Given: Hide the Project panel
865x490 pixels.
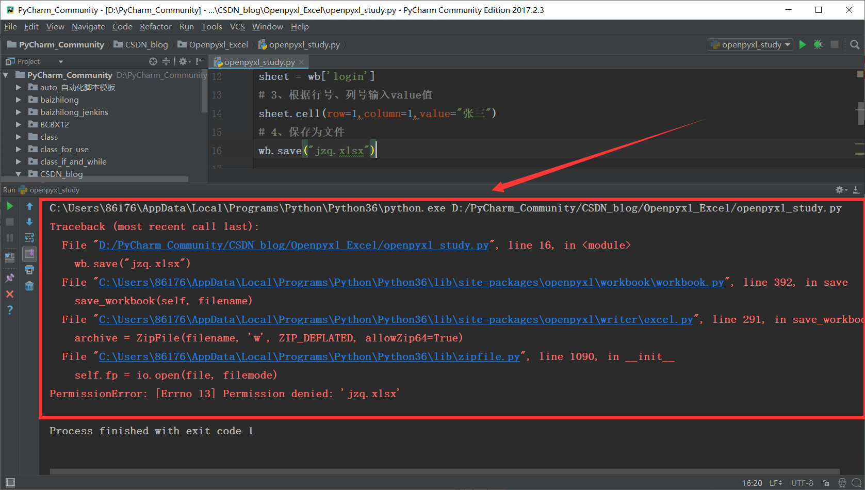Looking at the screenshot, I should 200,61.
